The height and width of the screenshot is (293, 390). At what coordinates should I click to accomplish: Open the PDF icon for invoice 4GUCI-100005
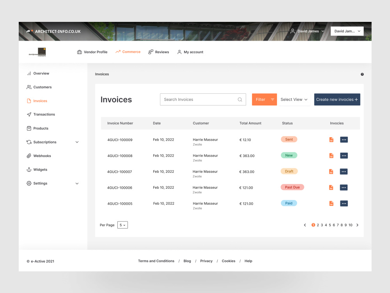tap(331, 204)
